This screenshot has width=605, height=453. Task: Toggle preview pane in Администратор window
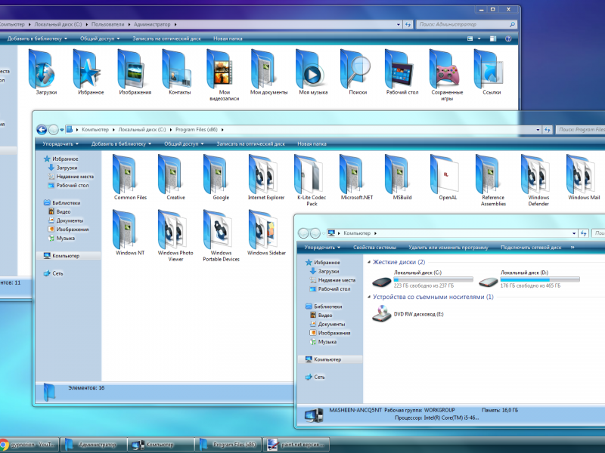coord(493,39)
